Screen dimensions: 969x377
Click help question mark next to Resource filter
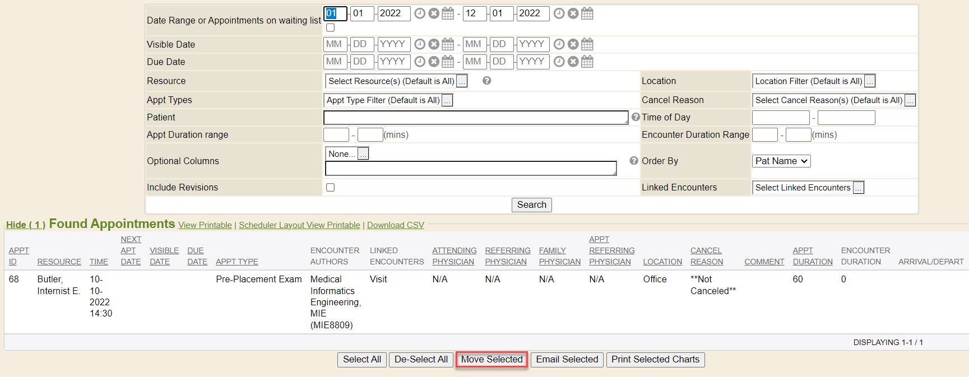(486, 81)
